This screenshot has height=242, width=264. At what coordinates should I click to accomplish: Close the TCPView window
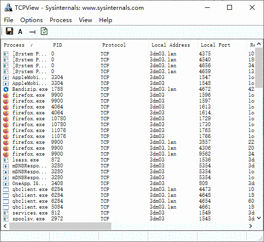(252, 7)
